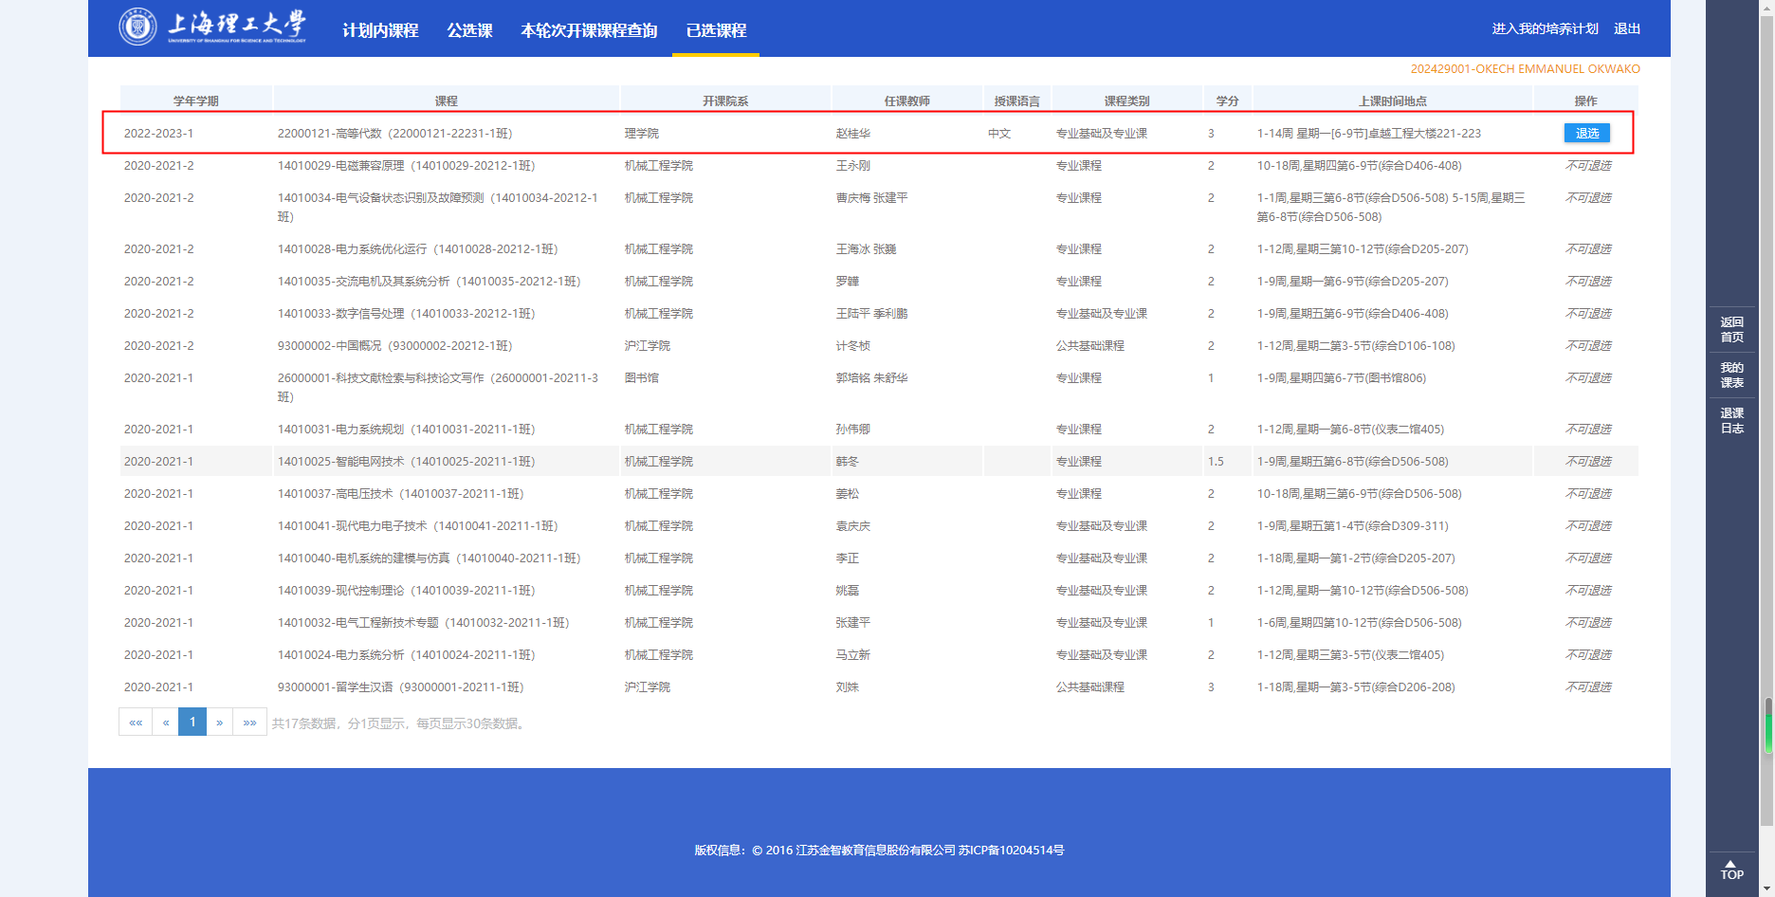This screenshot has width=1775, height=897.
Task: Open 退课日志 in side panel
Action: [1731, 421]
